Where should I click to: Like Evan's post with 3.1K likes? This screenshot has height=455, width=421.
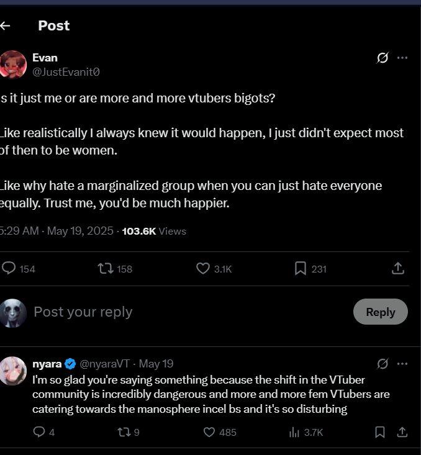click(203, 268)
